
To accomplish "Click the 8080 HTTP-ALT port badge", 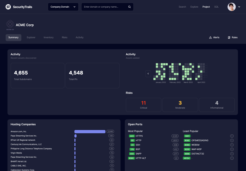I will pos(131,158).
